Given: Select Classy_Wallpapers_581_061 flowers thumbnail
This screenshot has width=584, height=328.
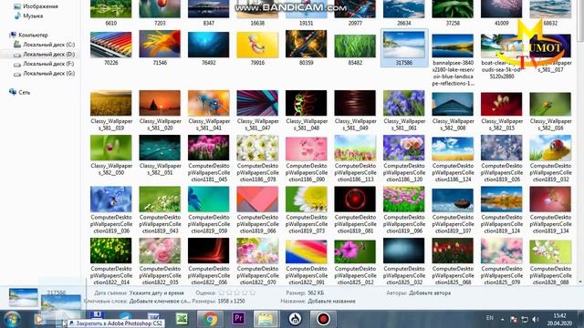Looking at the screenshot, I should (404, 110).
